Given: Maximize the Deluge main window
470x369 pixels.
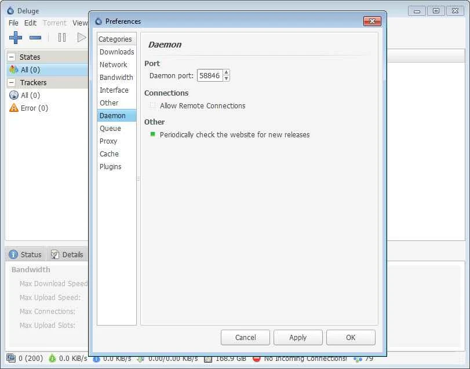Looking at the screenshot, I should (436, 11).
